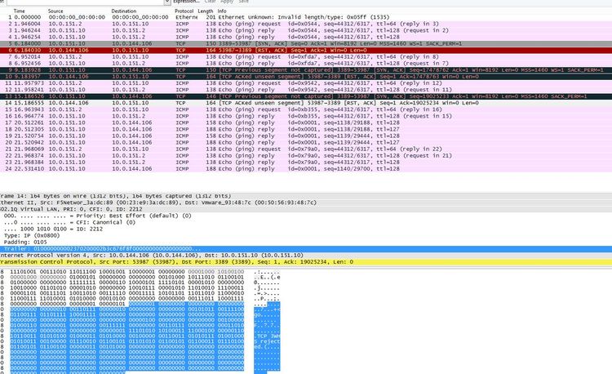Select packet 1 with Ethernet Unknown invalid length

pyautogui.click(x=306, y=17)
